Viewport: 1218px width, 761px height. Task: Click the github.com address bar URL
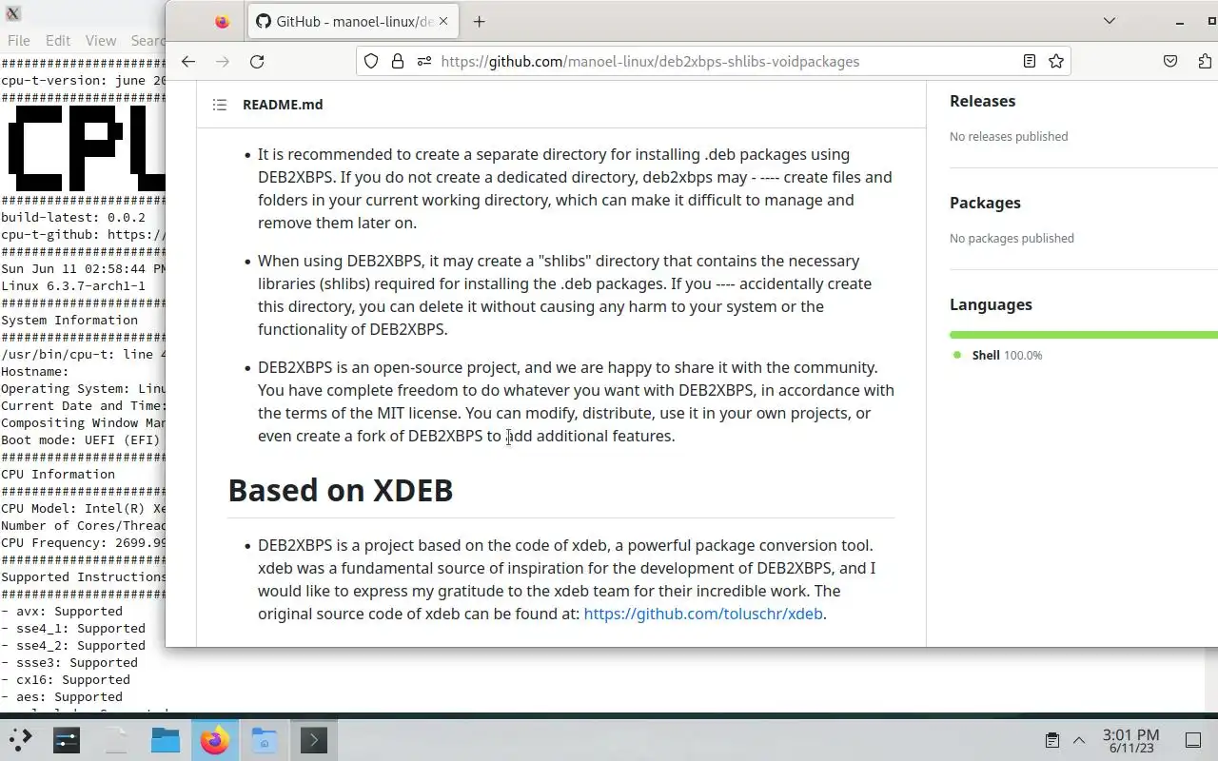650,61
